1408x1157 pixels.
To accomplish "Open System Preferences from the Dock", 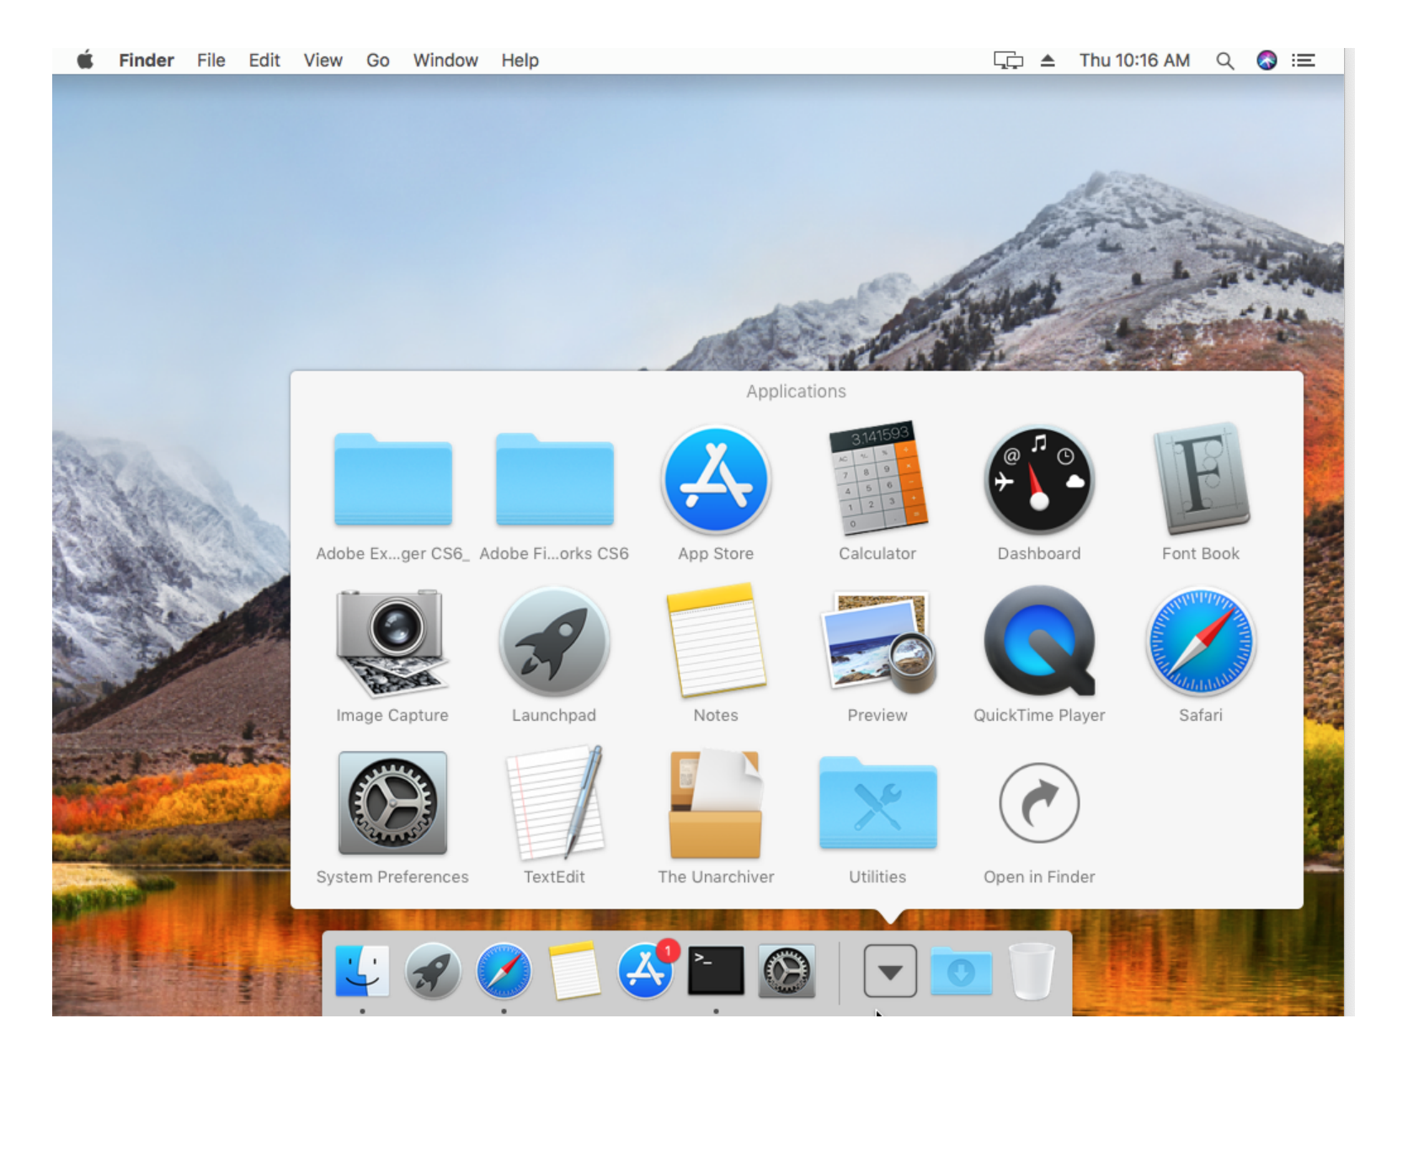I will [787, 971].
